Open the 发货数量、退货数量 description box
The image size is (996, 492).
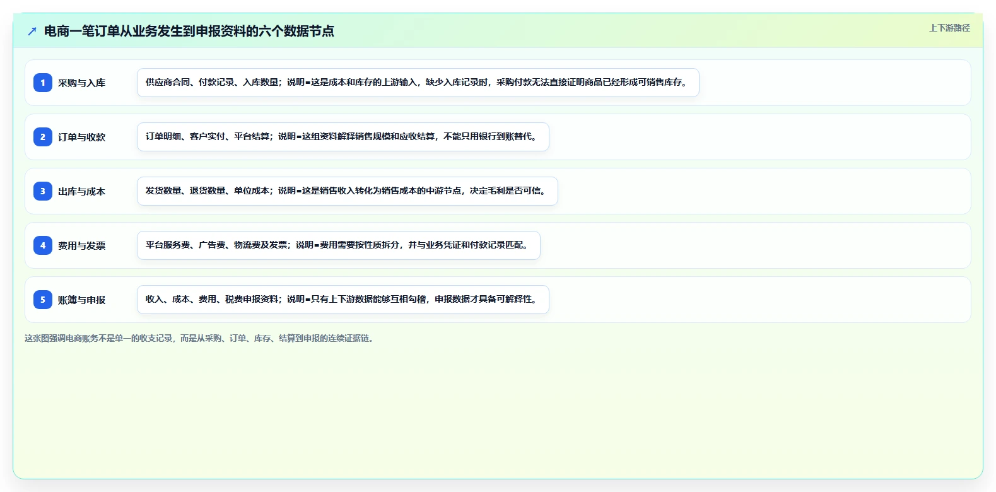click(348, 191)
